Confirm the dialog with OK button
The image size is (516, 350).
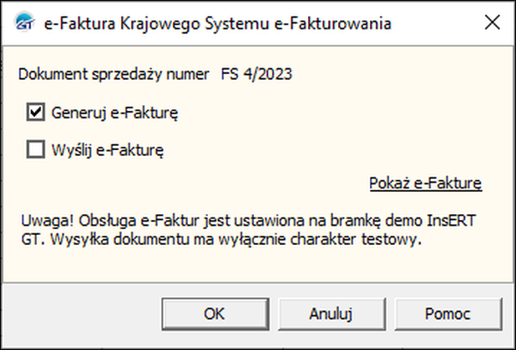pyautogui.click(x=214, y=314)
